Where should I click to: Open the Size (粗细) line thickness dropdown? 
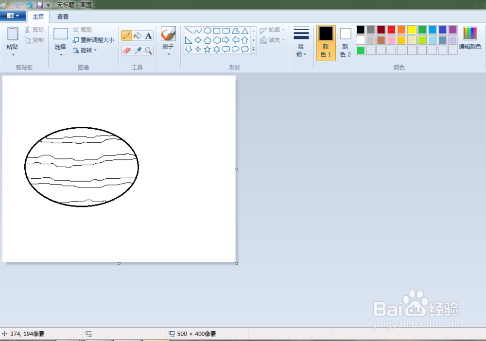coord(301,42)
